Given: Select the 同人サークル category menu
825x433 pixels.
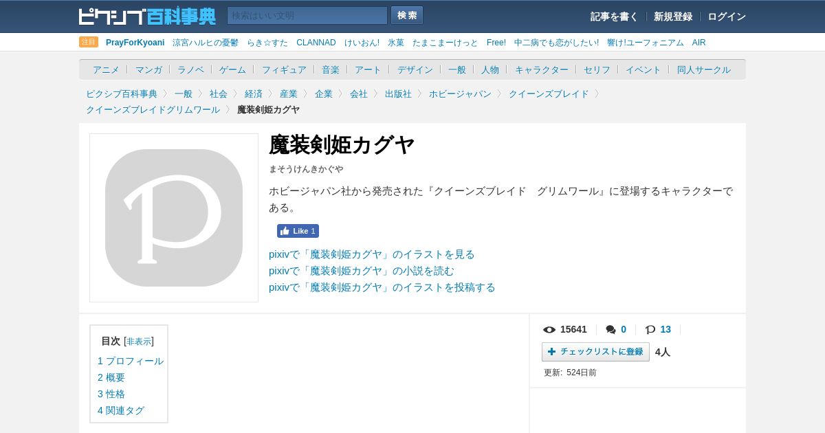Looking at the screenshot, I should (704, 69).
